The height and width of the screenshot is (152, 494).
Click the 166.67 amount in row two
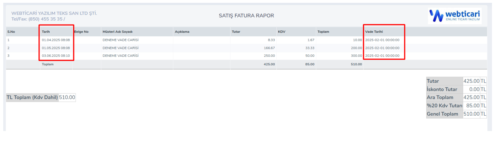tap(269, 48)
